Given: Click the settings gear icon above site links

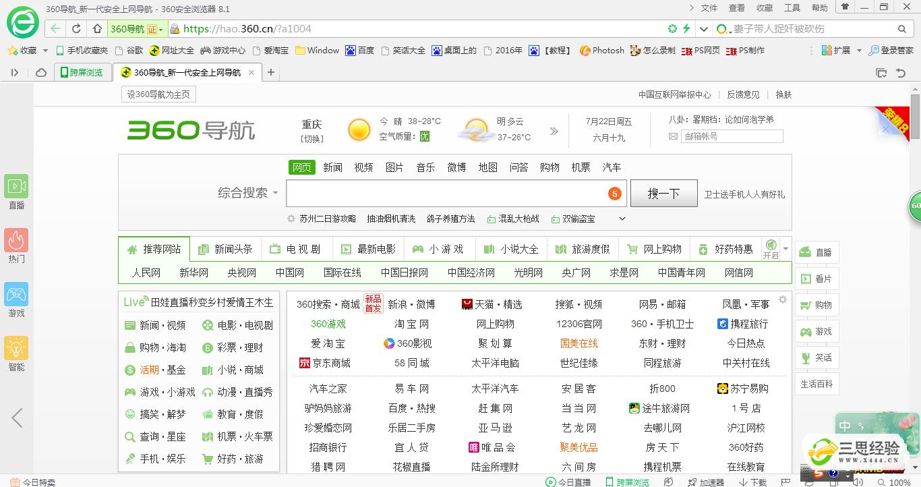Looking at the screenshot, I should tap(782, 299).
